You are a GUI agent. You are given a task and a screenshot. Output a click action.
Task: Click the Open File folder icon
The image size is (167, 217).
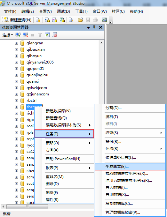[80, 20]
